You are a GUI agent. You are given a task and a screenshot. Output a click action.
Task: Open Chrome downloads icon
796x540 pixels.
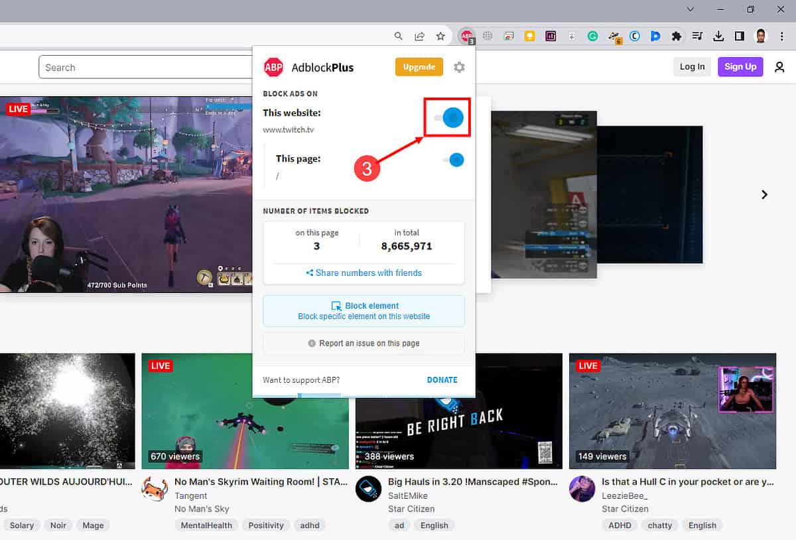tap(718, 36)
